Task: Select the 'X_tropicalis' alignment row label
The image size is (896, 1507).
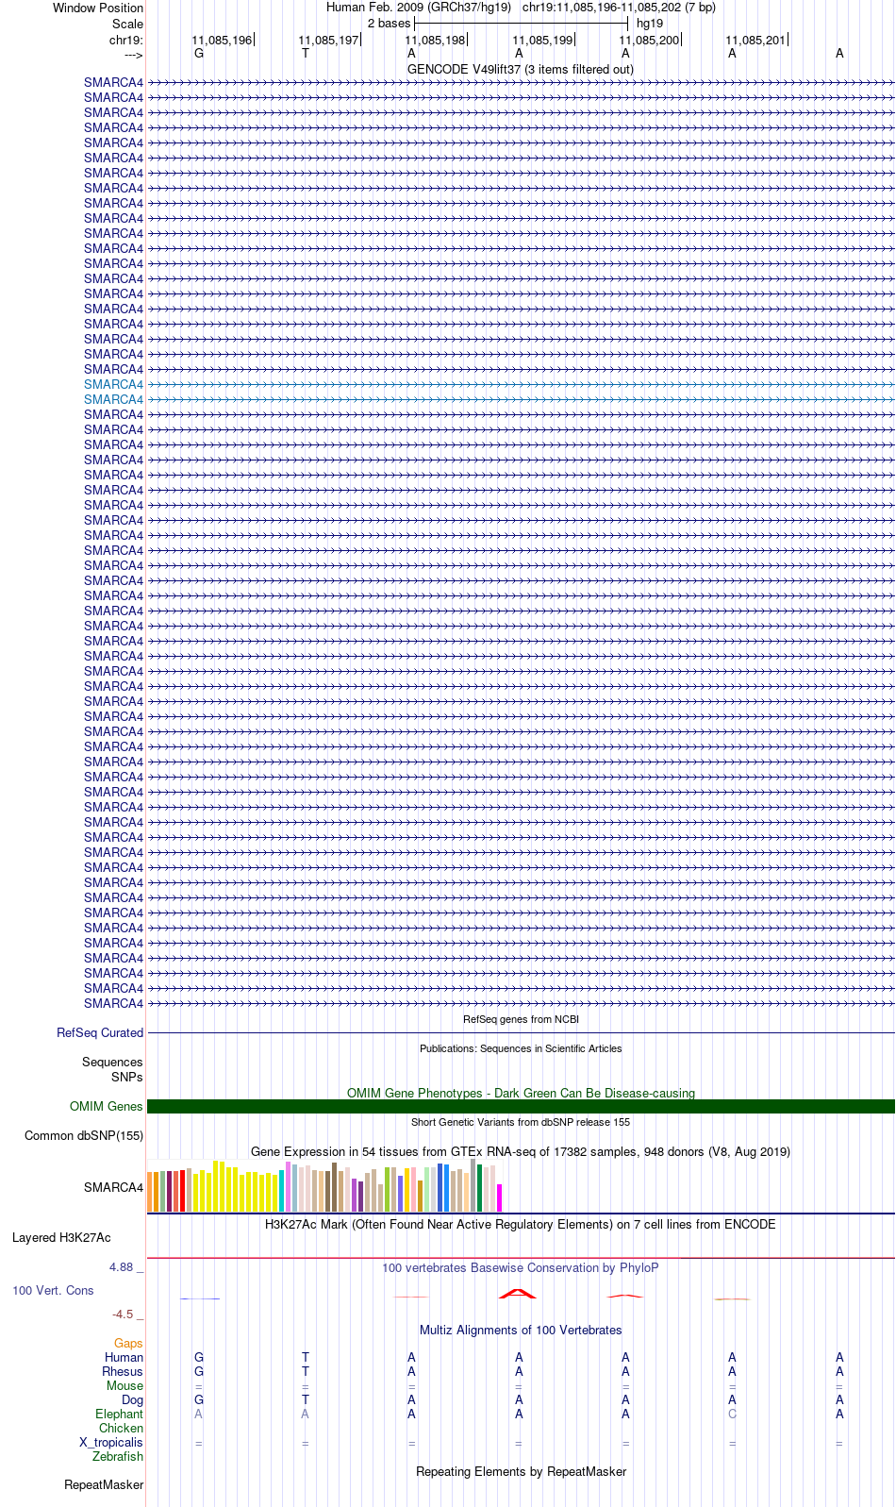Action: [x=111, y=1443]
